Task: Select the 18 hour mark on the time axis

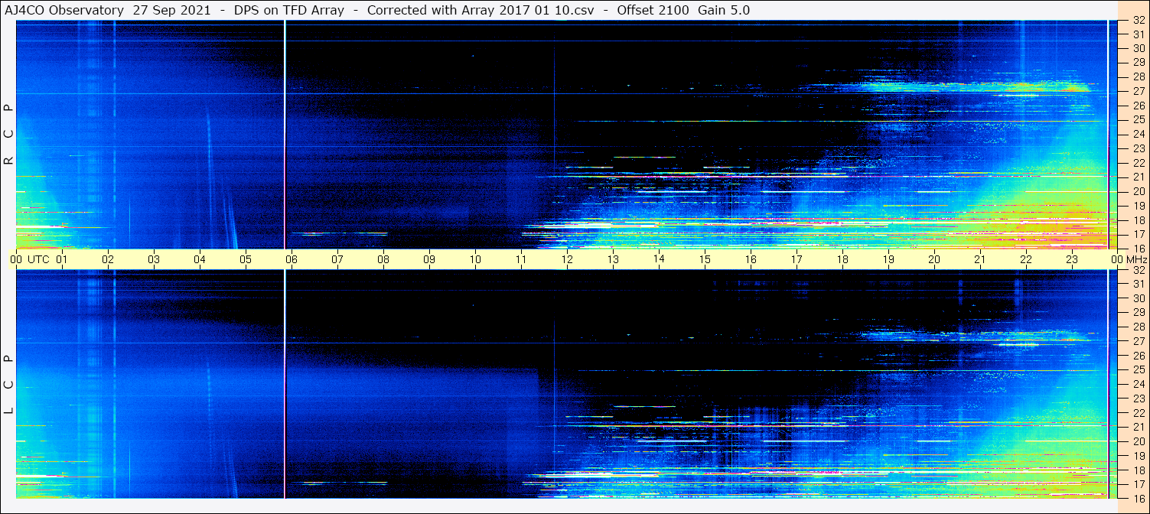Action: click(x=842, y=259)
